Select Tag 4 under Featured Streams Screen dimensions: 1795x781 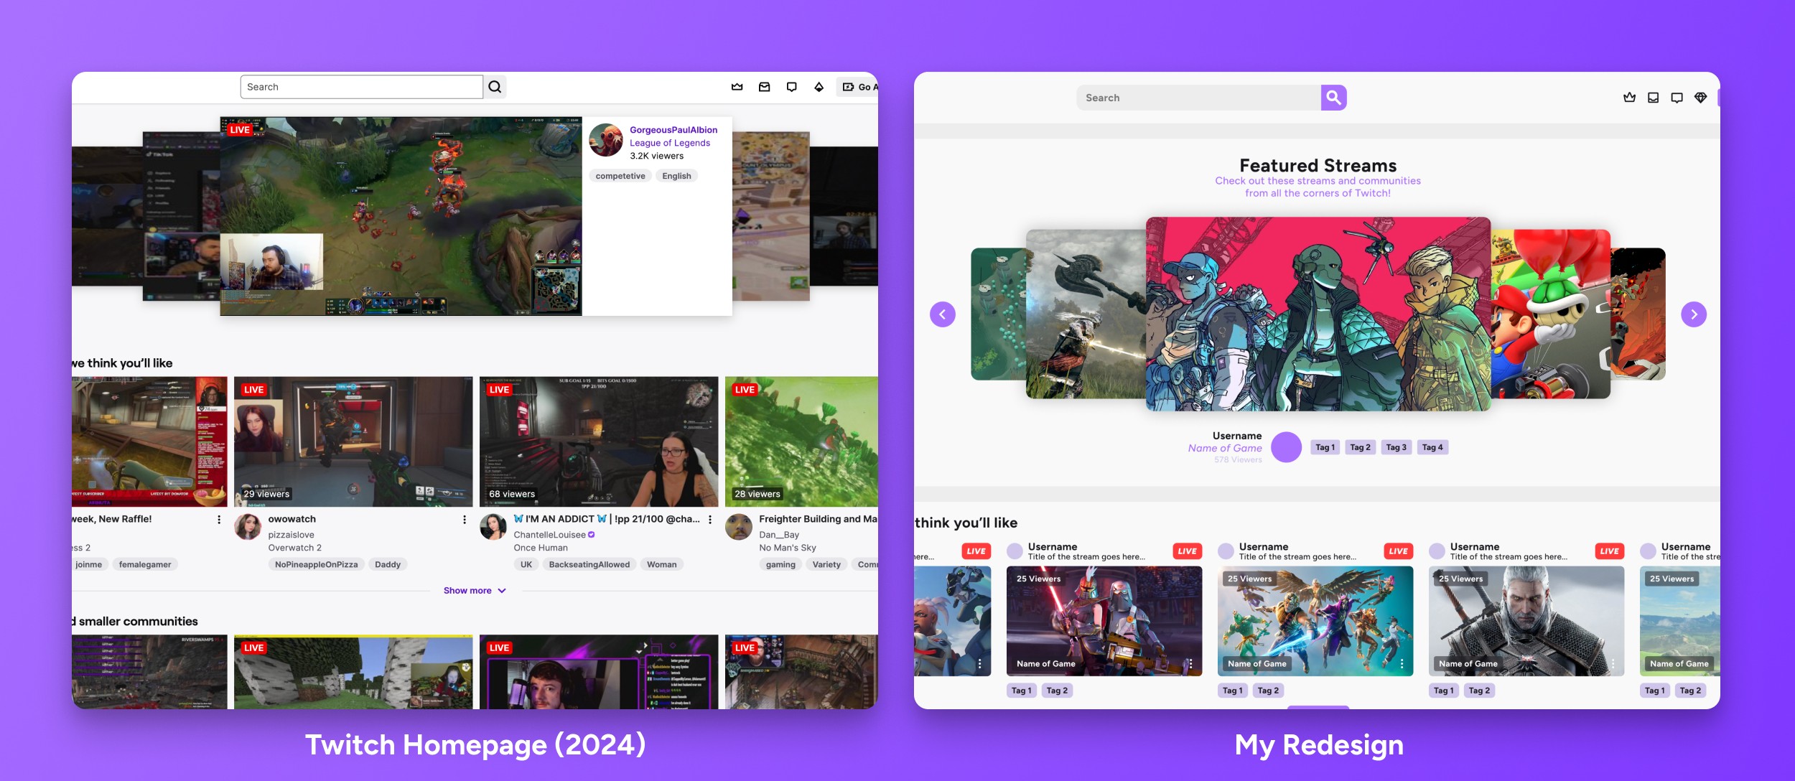click(1432, 447)
